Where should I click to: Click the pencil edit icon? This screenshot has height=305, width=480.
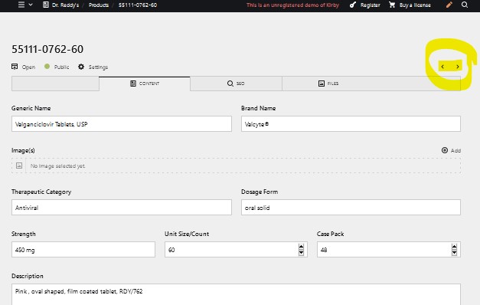(449, 5)
